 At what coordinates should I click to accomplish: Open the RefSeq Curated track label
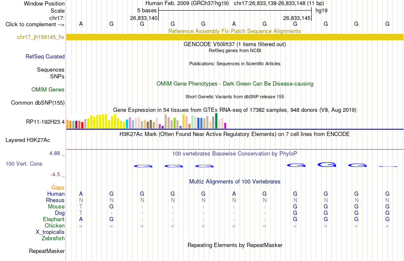(45, 56)
